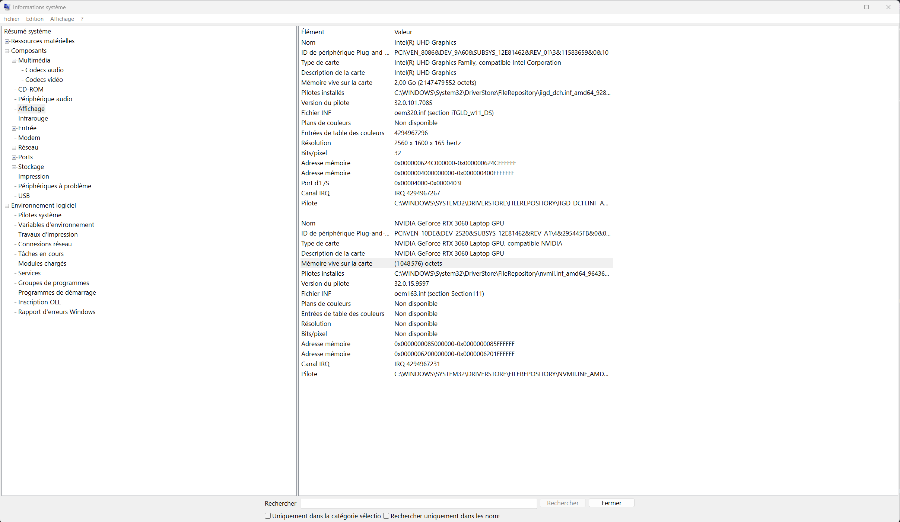Select CD-ROM in component tree
Screen dimensions: 900x522
tap(31, 89)
